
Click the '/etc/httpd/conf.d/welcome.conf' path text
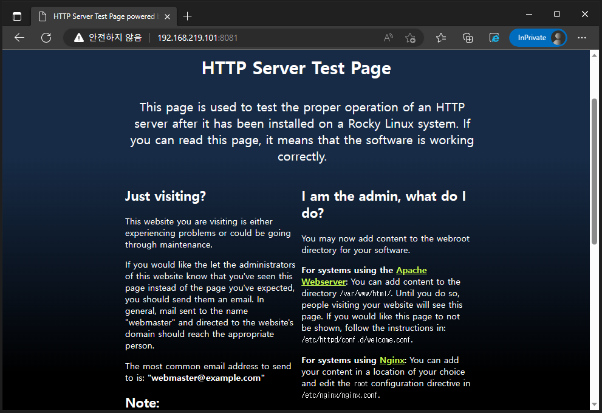point(357,340)
